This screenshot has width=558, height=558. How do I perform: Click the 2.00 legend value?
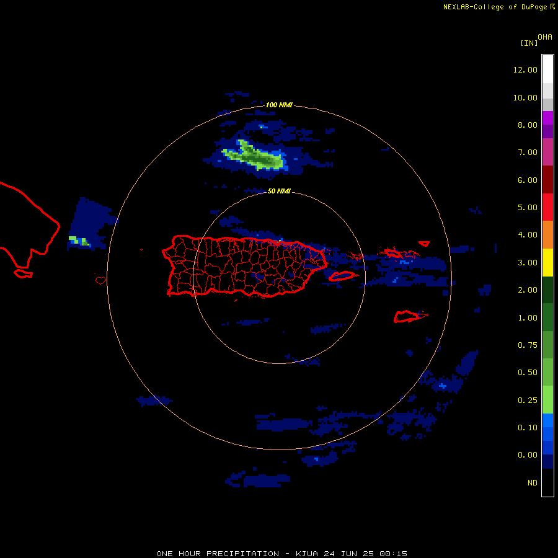[x=528, y=290]
